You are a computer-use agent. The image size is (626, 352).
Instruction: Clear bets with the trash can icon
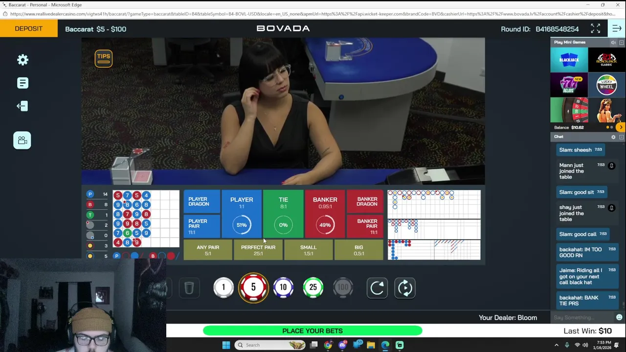tap(189, 288)
